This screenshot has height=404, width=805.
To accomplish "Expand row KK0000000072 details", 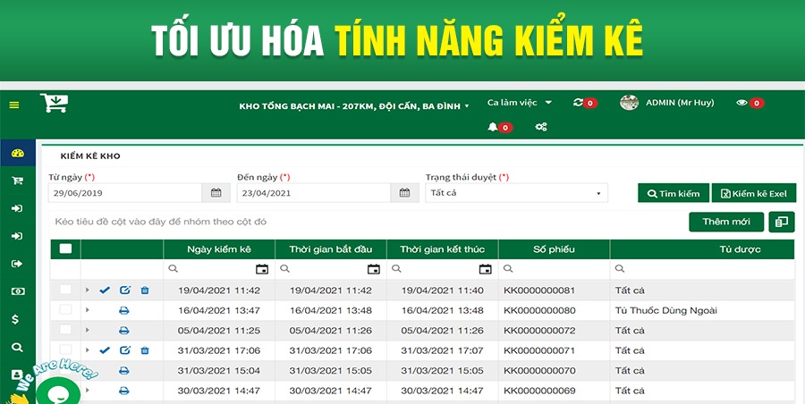I will 88,330.
